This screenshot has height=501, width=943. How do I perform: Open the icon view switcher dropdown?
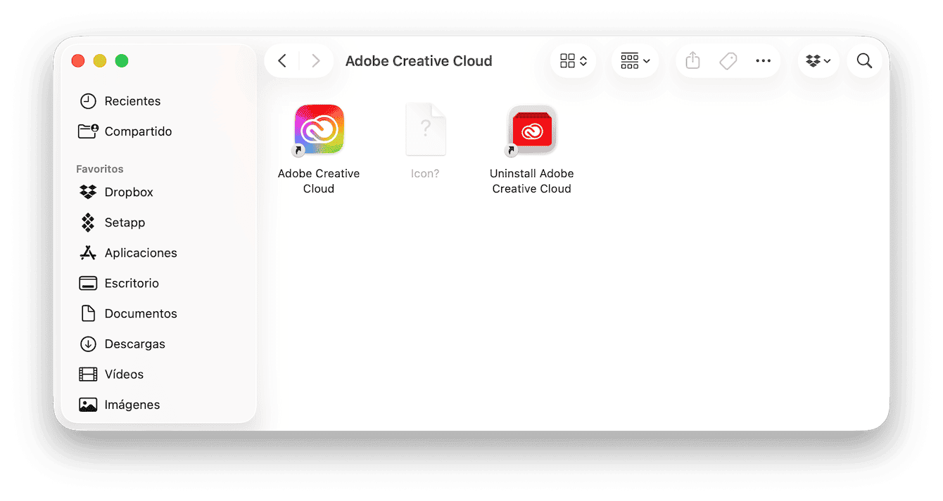click(573, 61)
